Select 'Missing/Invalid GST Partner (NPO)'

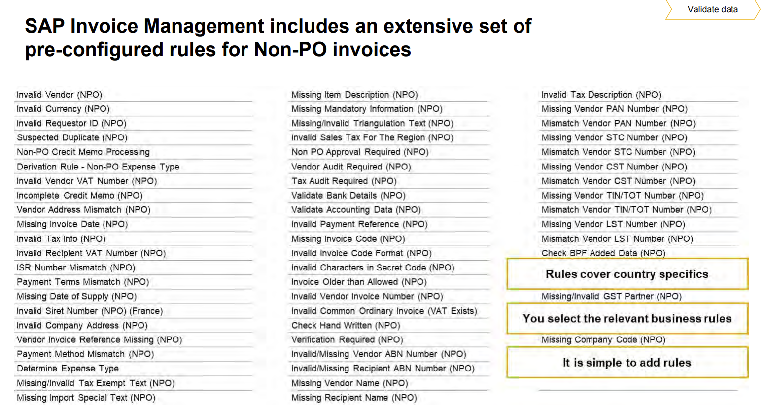[612, 296]
